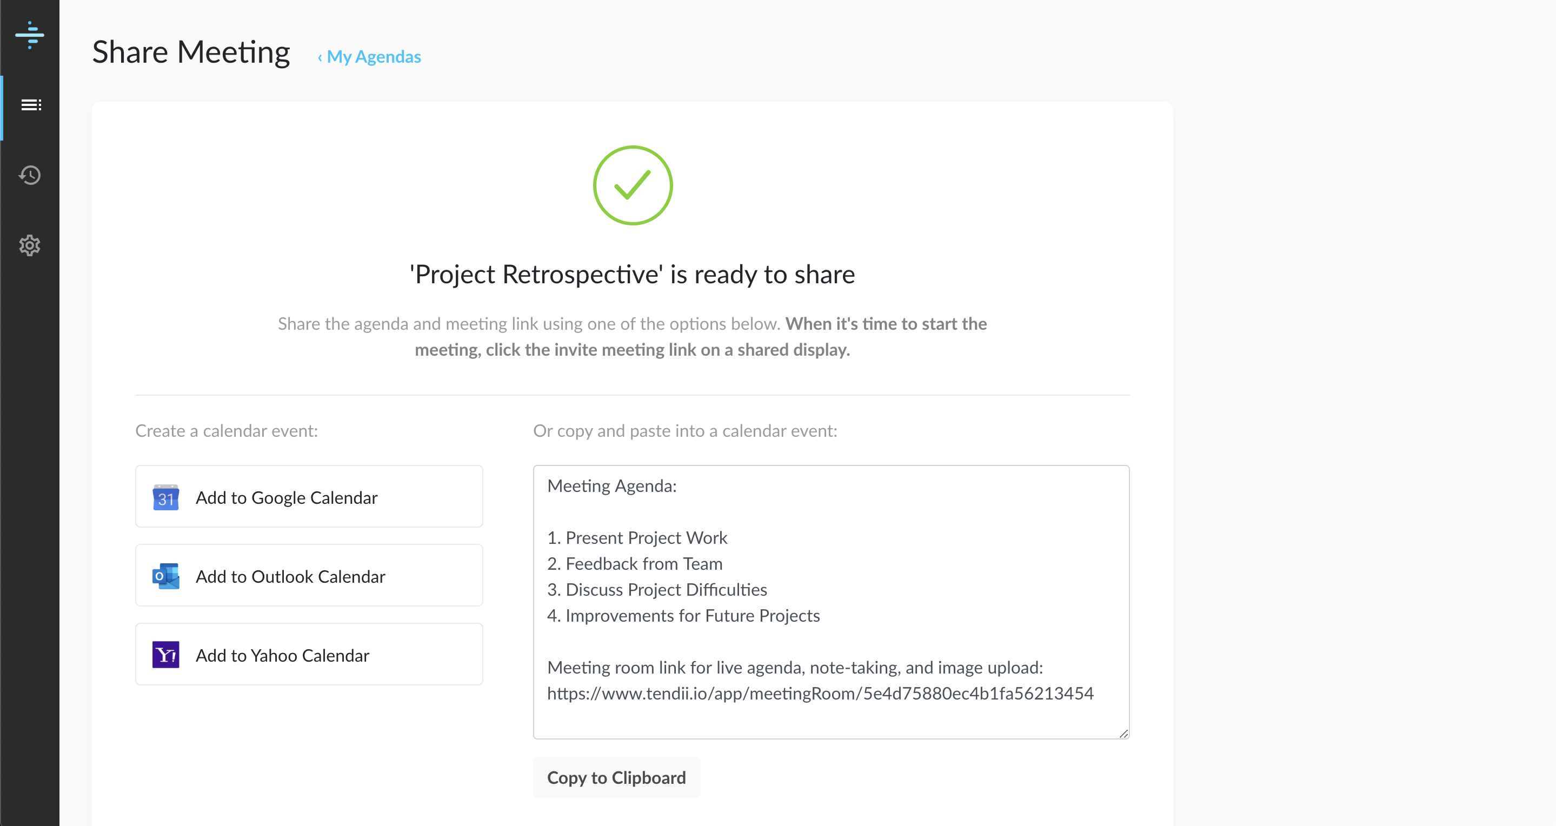Choose Add to Outlook Calendar text
Screen dimensions: 1556x826
(x=290, y=577)
